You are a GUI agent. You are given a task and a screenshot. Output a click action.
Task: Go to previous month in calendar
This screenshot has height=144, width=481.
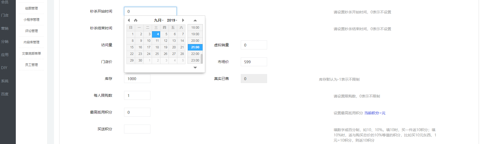[129, 20]
